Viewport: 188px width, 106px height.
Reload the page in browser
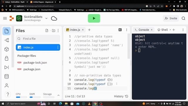(x=10, y=6)
